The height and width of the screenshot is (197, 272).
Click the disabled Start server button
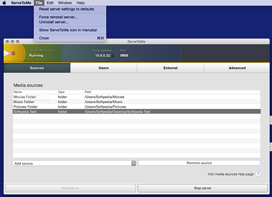click(70, 188)
